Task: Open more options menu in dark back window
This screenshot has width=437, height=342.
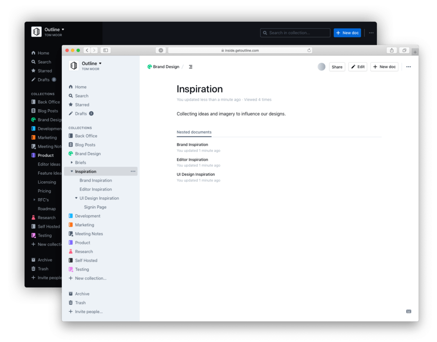Action: [x=371, y=33]
